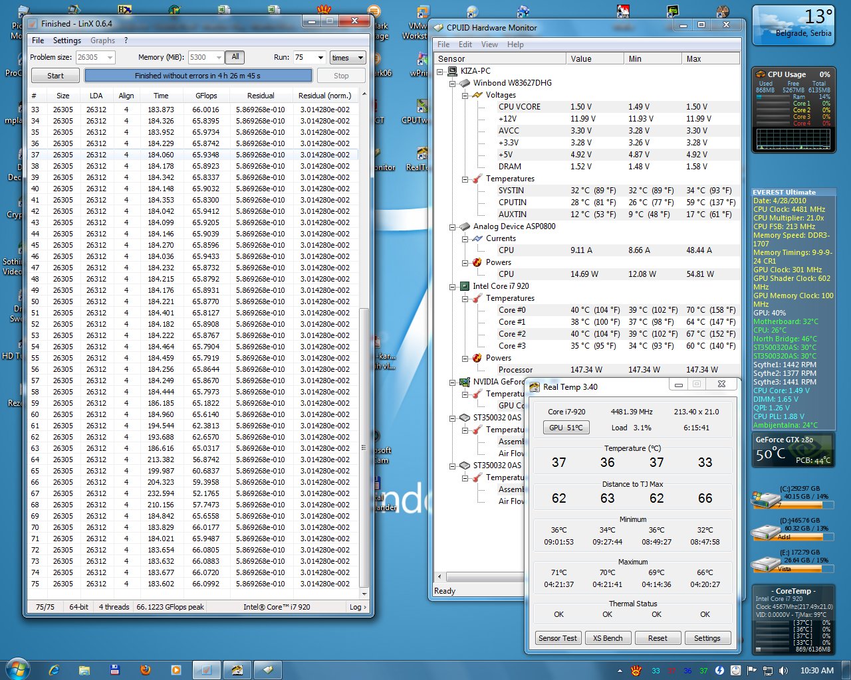Sort LinX table by Time column
Viewport: 851px width, 680px height.
[161, 96]
